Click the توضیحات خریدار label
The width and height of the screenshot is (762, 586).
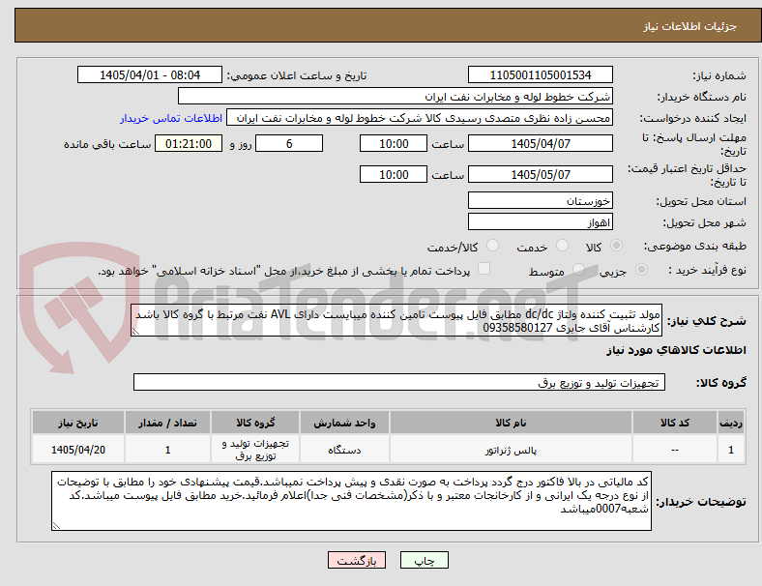[x=701, y=502]
